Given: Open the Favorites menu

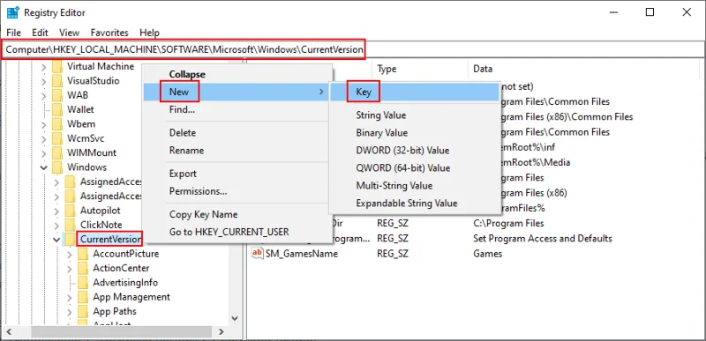Looking at the screenshot, I should pos(109,33).
